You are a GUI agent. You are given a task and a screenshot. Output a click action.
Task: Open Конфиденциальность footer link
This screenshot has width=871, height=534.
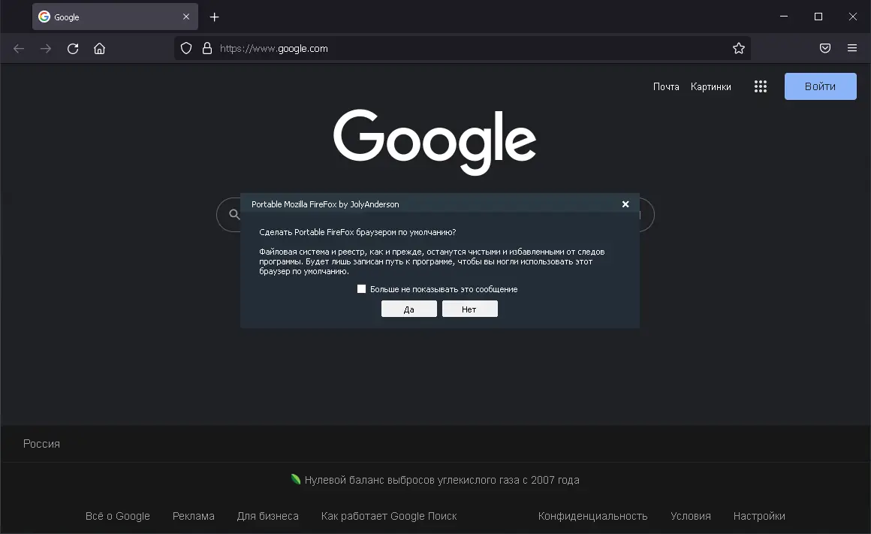click(592, 516)
